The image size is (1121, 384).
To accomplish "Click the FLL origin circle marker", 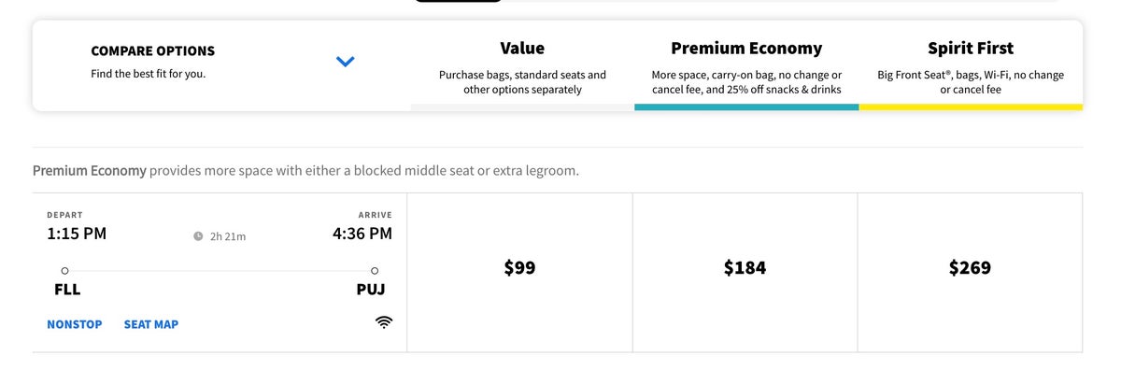I will tap(64, 270).
